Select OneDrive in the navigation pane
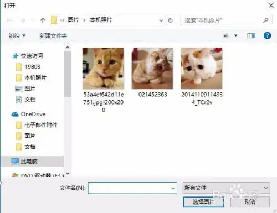 click(x=33, y=114)
